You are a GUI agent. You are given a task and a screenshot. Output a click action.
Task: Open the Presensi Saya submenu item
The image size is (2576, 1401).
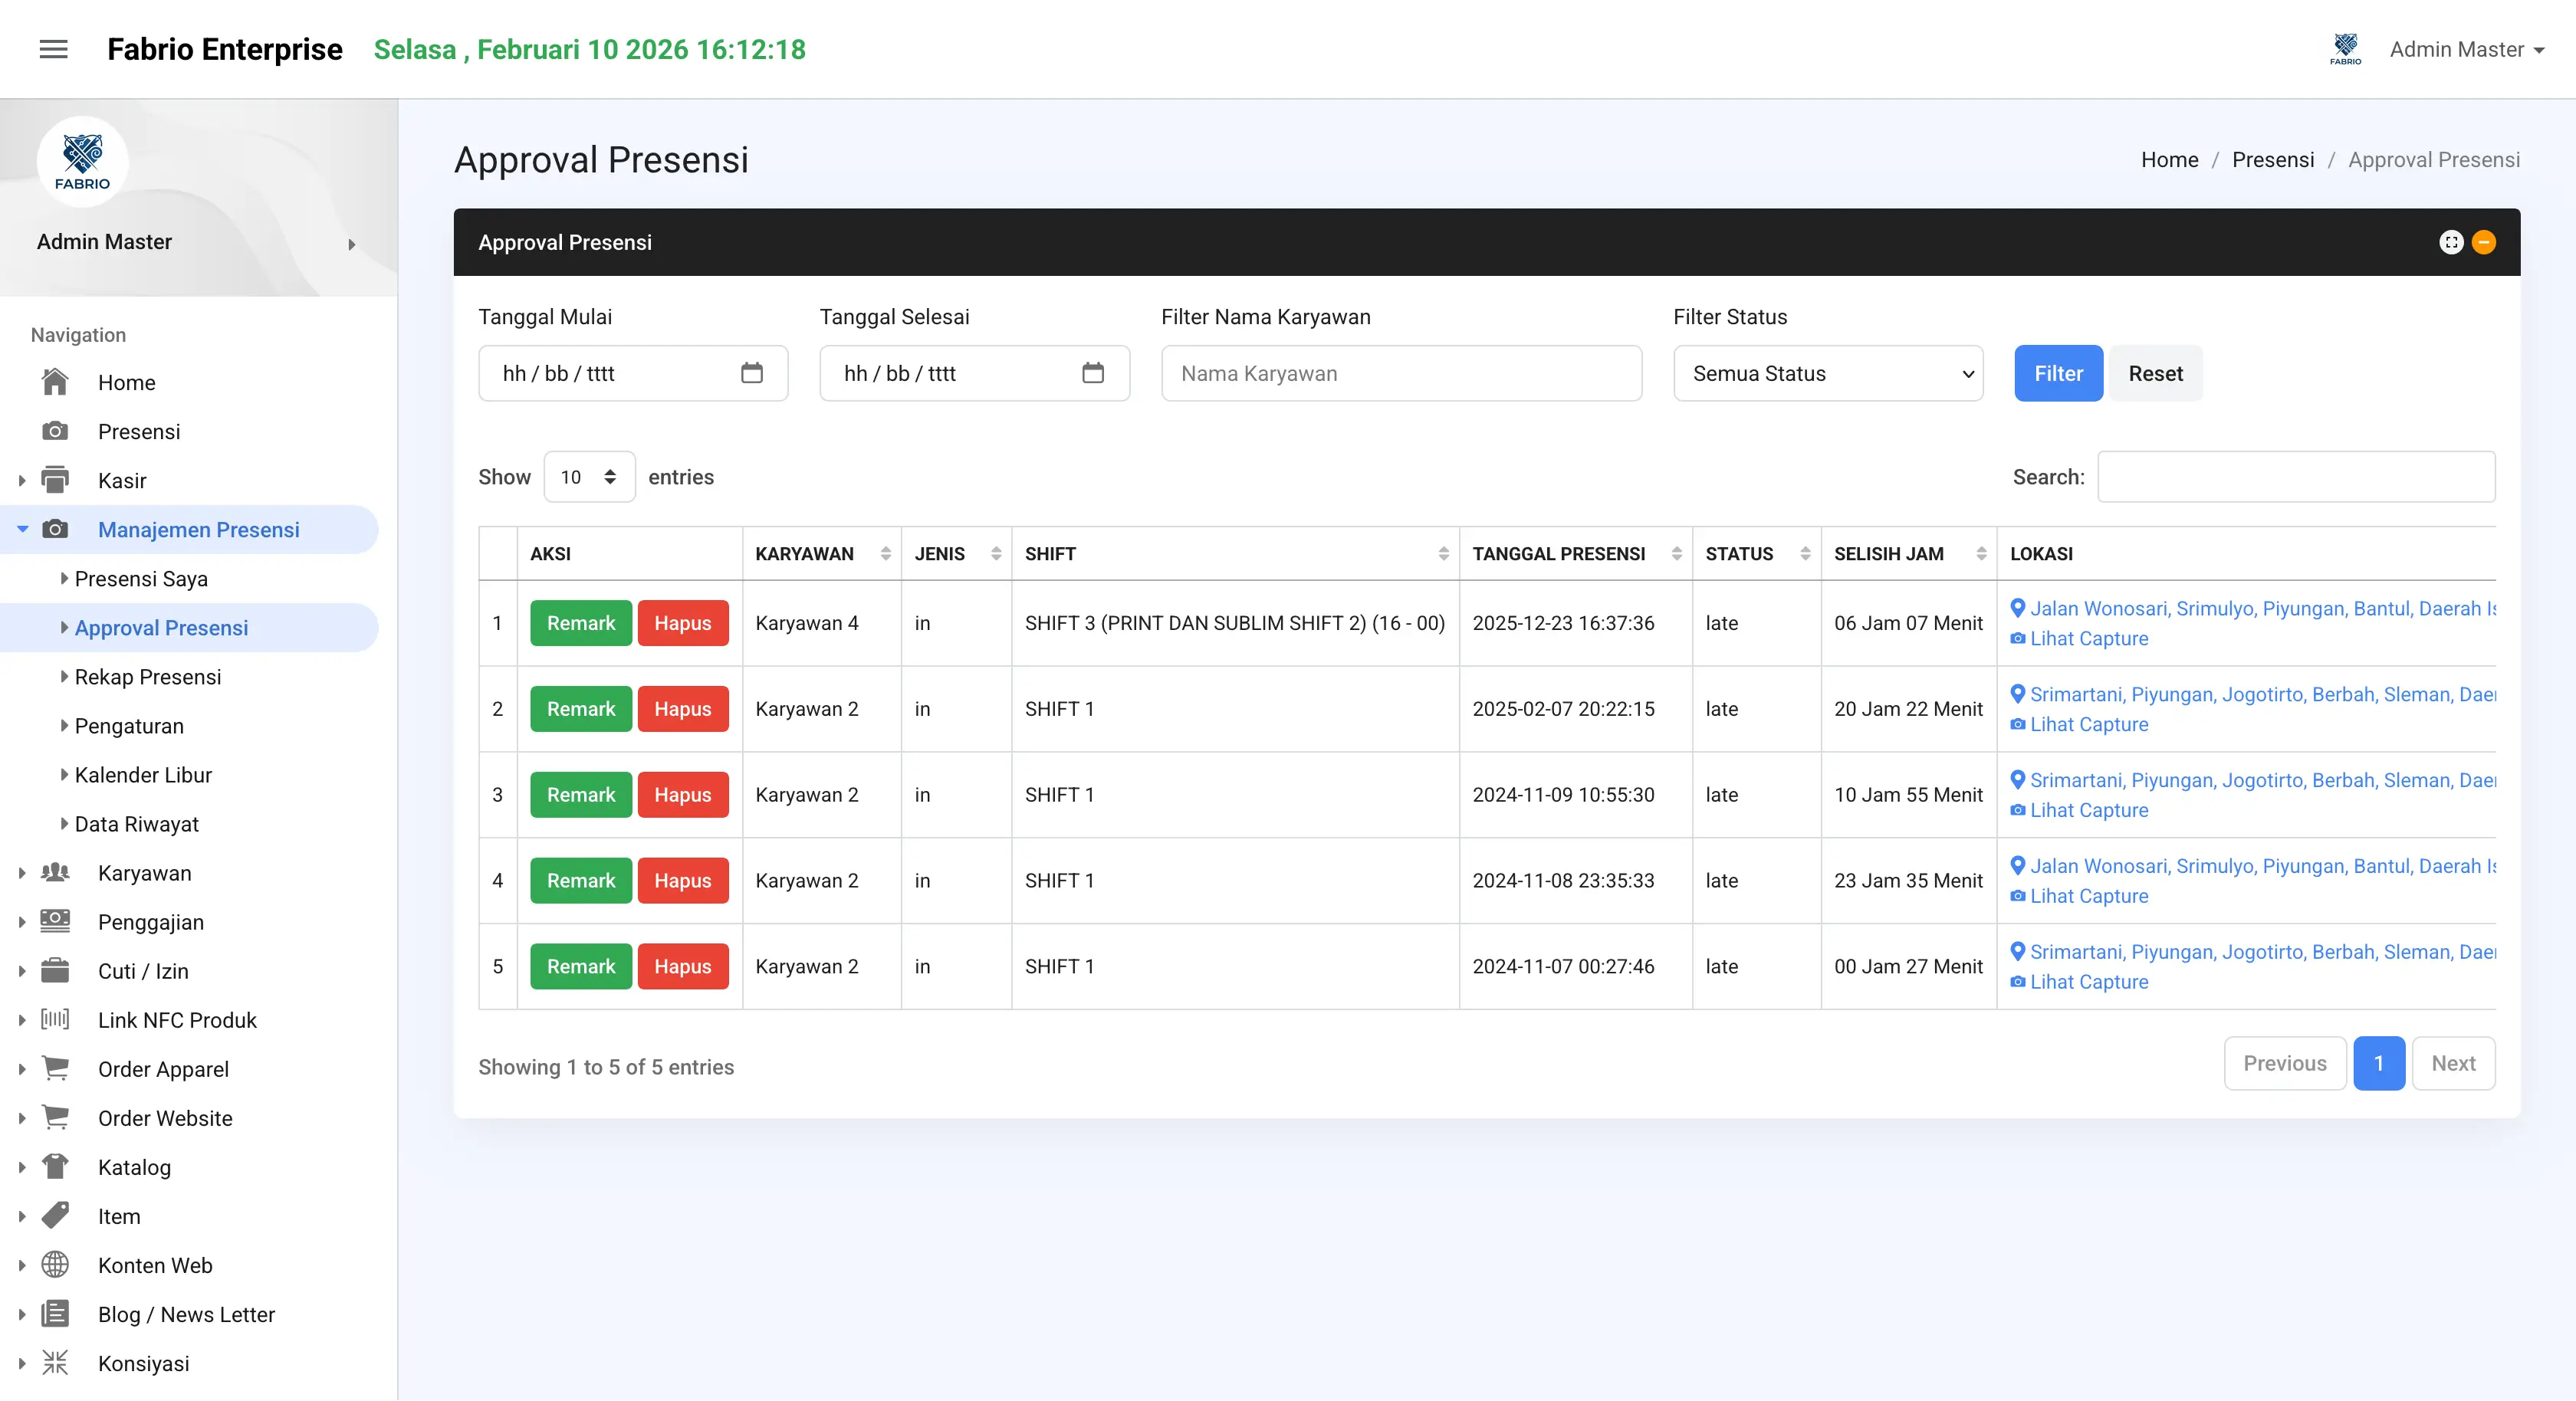[141, 578]
